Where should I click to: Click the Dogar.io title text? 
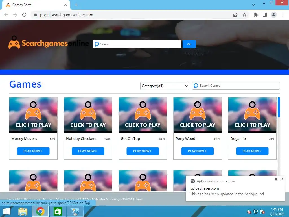(238, 138)
